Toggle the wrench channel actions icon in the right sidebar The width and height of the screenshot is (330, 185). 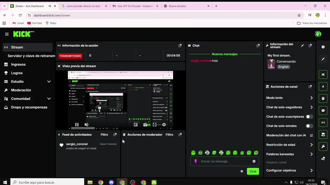[323, 146]
